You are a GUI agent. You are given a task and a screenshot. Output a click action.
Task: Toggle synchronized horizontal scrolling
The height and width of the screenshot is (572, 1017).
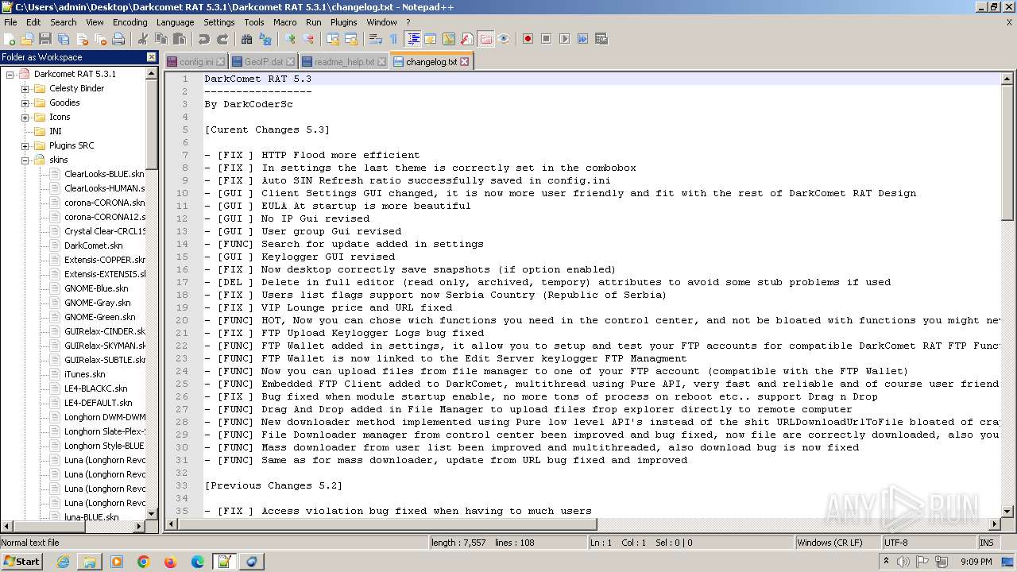tap(350, 39)
